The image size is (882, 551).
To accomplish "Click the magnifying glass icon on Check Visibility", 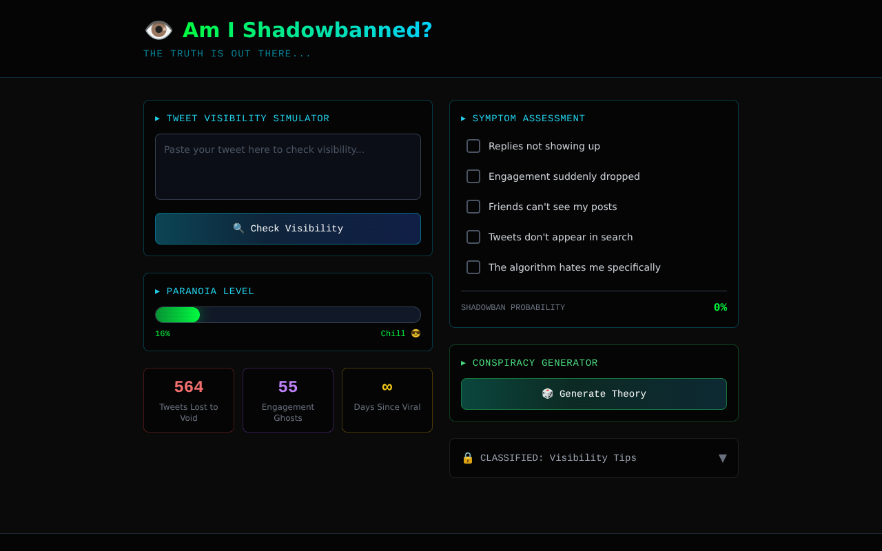I will coord(238,228).
